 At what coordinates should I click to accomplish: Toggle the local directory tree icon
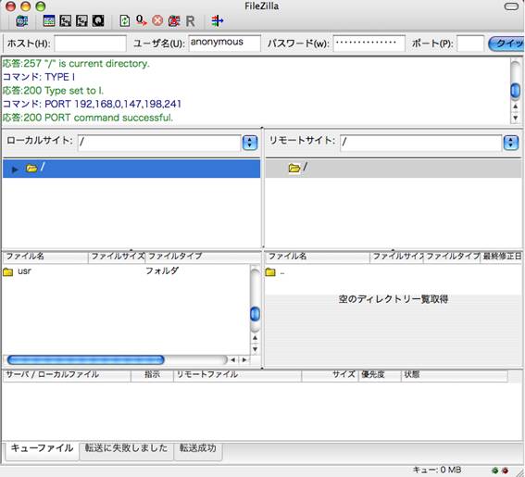point(66,21)
